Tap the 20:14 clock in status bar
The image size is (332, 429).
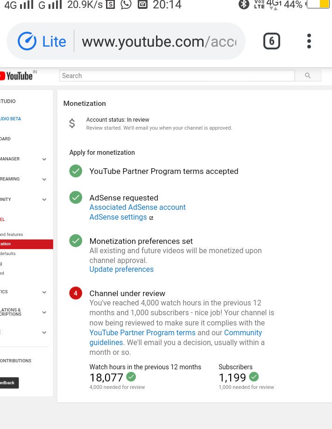(167, 4)
